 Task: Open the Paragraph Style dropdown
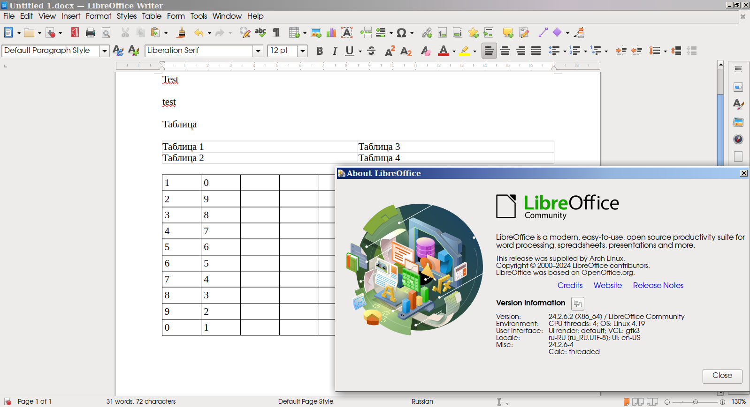(x=105, y=51)
